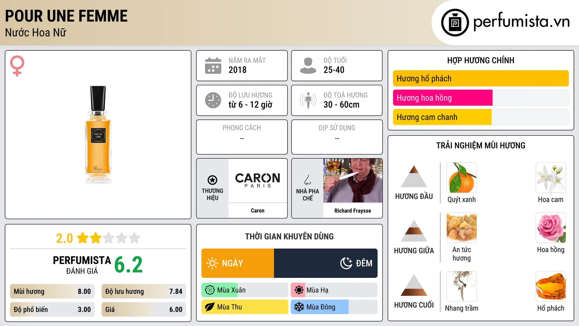Click the Hương hổ phách accord bar

(481, 78)
